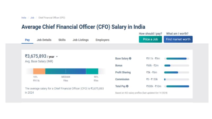212x119 pixels.
Task: Open the Skills tab
Action: coord(62,40)
